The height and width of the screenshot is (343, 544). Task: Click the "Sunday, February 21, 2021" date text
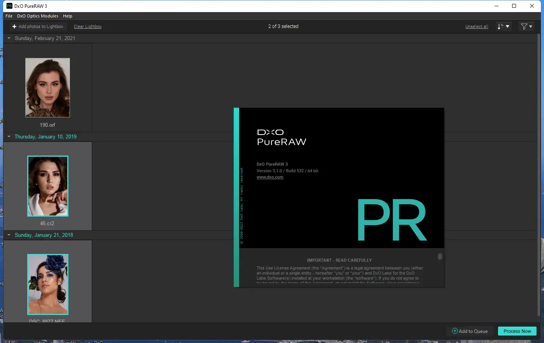45,38
